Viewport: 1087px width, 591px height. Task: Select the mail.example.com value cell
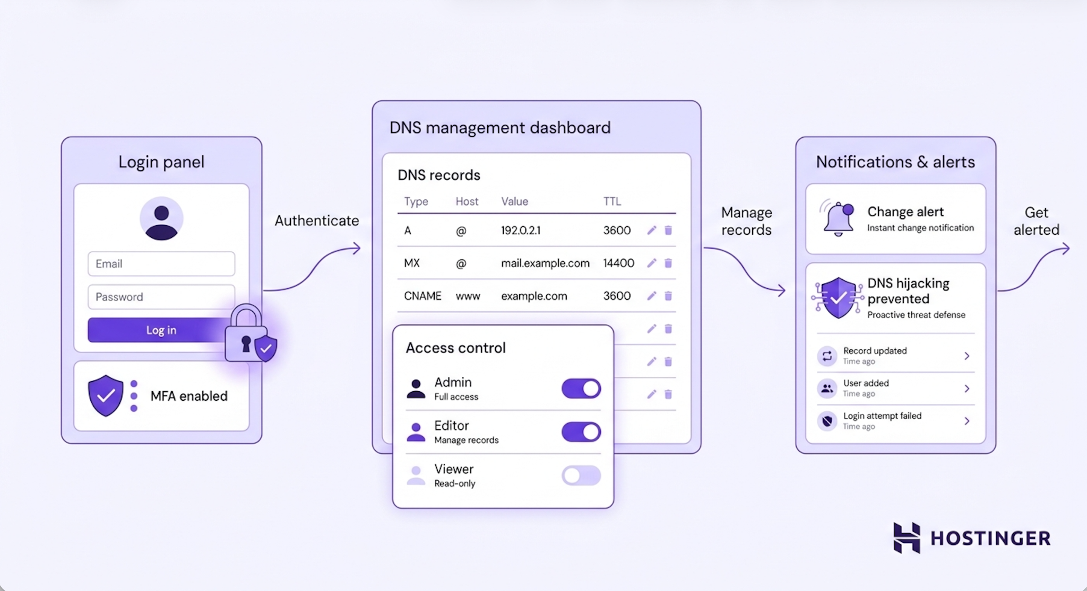[545, 263]
